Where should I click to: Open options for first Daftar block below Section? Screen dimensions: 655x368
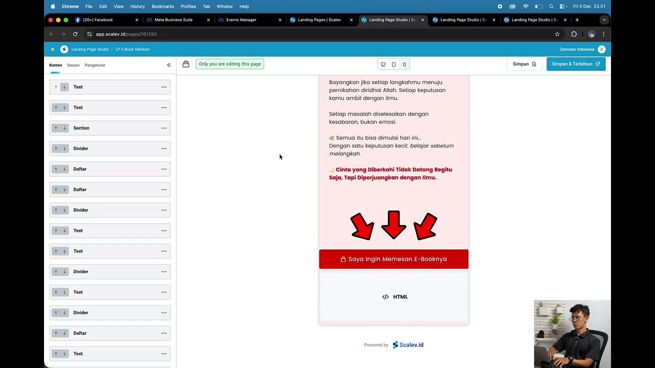164,169
